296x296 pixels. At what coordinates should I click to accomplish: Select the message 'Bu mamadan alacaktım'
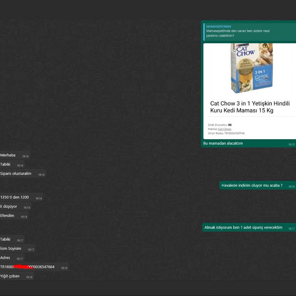click(223, 143)
